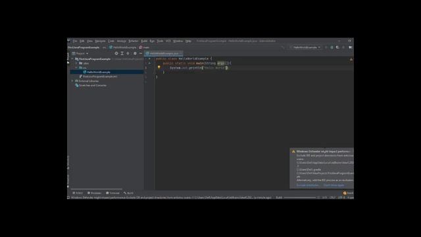Viewport: 421px width, 237px height.
Task: Open the Help menu
Action: [x=188, y=41]
